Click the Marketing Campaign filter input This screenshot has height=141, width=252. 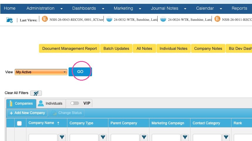(166, 137)
